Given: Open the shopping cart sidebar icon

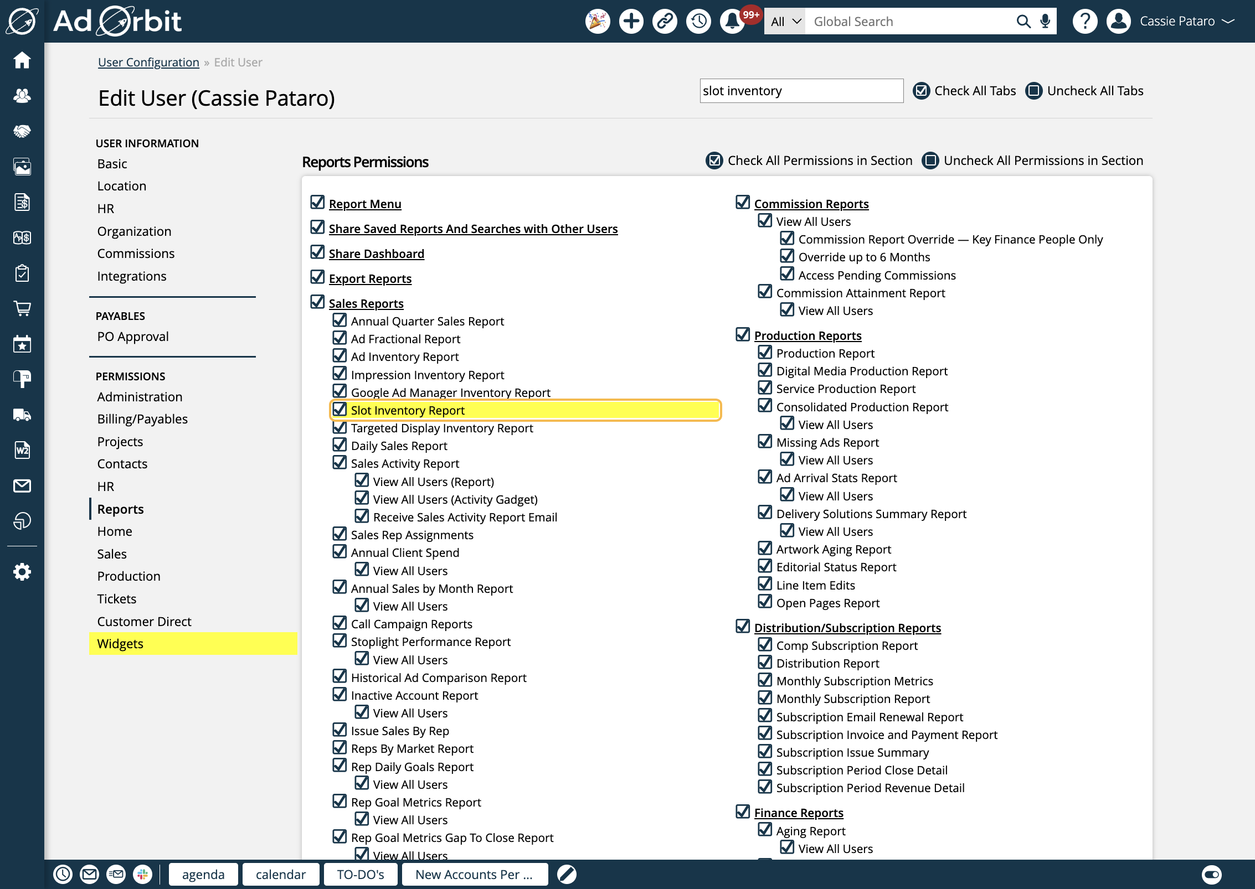Looking at the screenshot, I should tap(22, 308).
